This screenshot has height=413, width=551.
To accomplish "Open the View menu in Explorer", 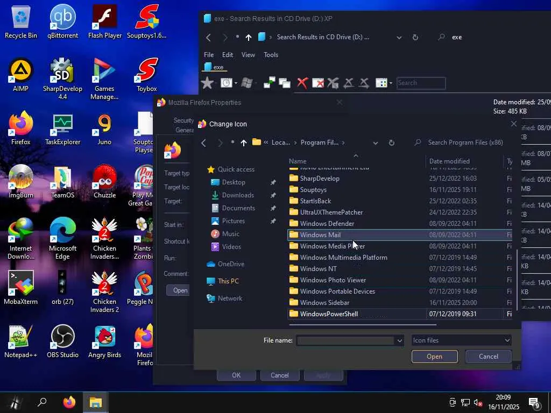I will pyautogui.click(x=248, y=55).
